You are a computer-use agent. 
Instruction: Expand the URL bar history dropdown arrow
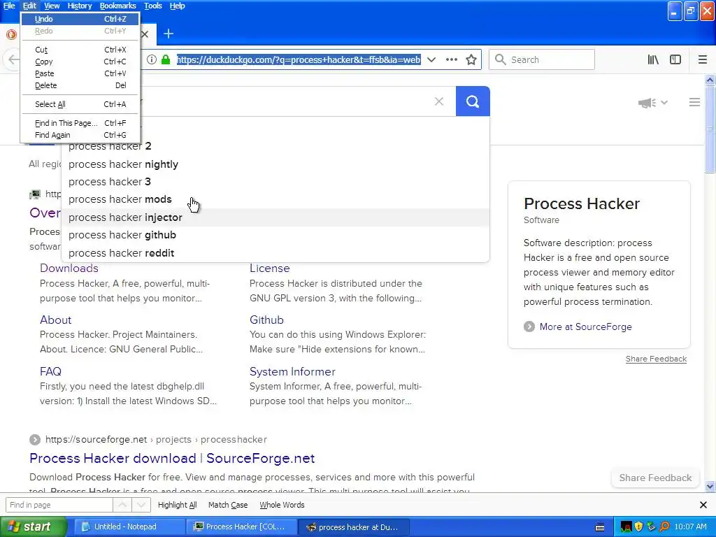[x=431, y=60]
